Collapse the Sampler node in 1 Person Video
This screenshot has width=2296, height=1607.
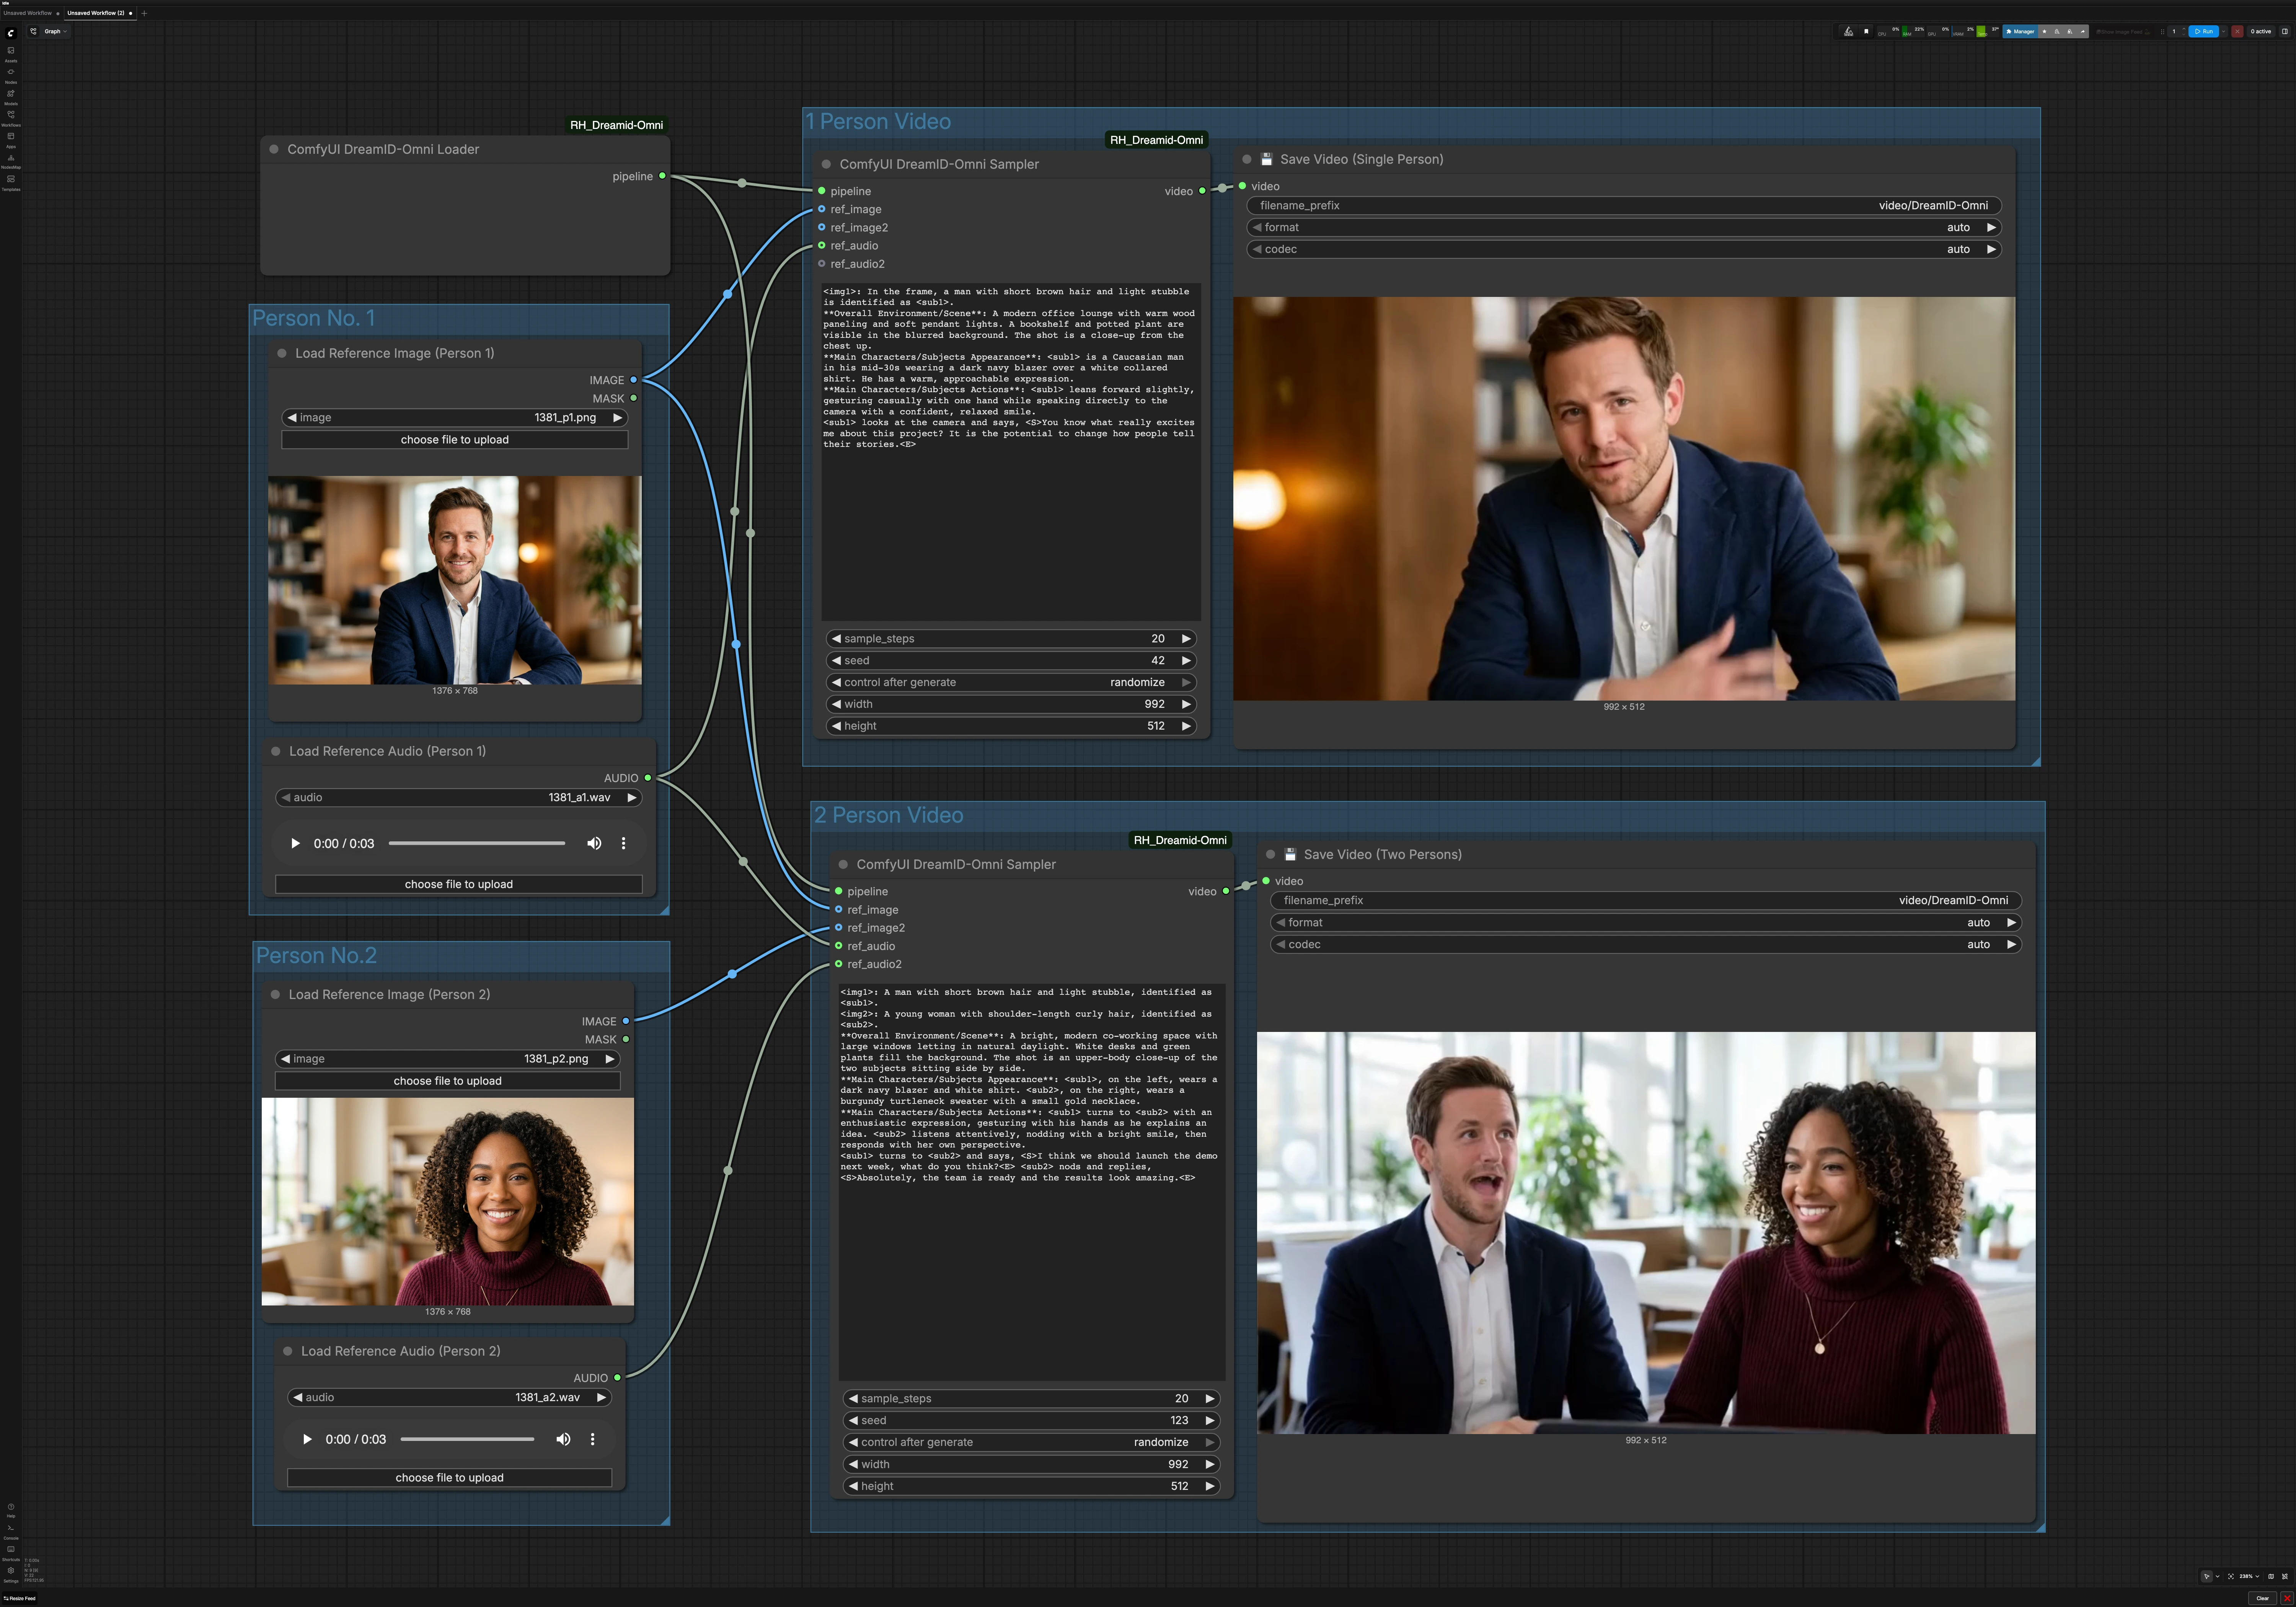826,164
